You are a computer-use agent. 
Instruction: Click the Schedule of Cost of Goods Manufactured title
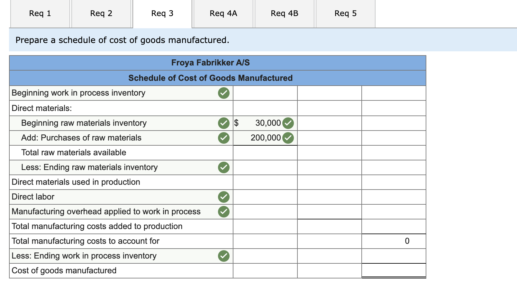[x=211, y=78]
